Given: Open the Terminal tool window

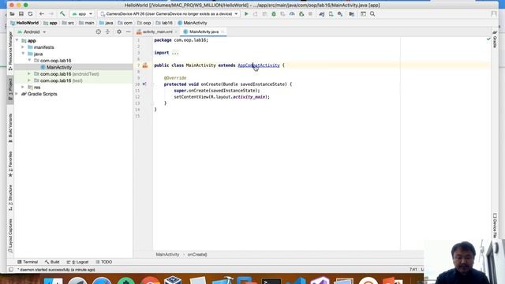Looking at the screenshot, I should pos(28,262).
